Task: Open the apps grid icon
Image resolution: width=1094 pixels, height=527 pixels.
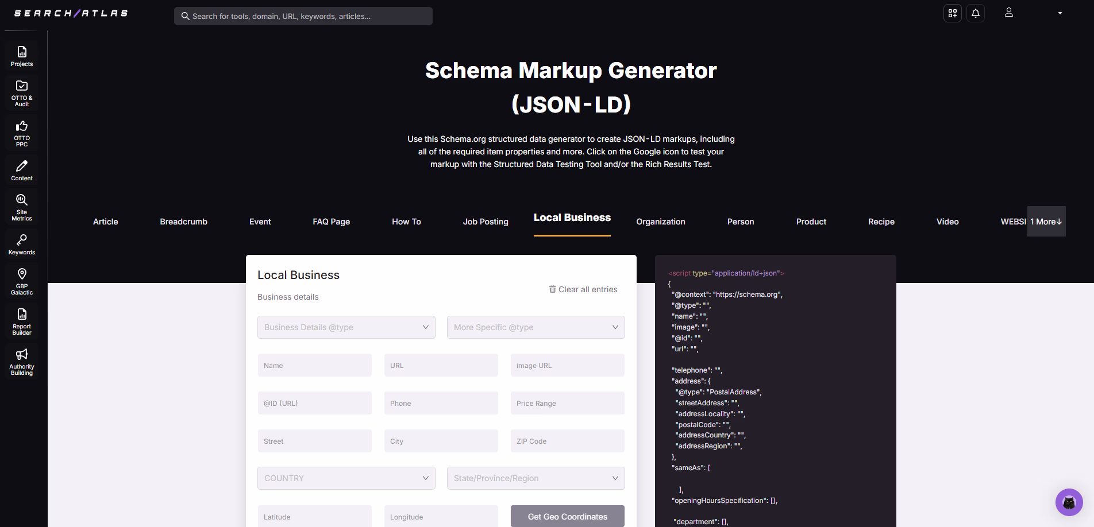Action: click(x=953, y=13)
